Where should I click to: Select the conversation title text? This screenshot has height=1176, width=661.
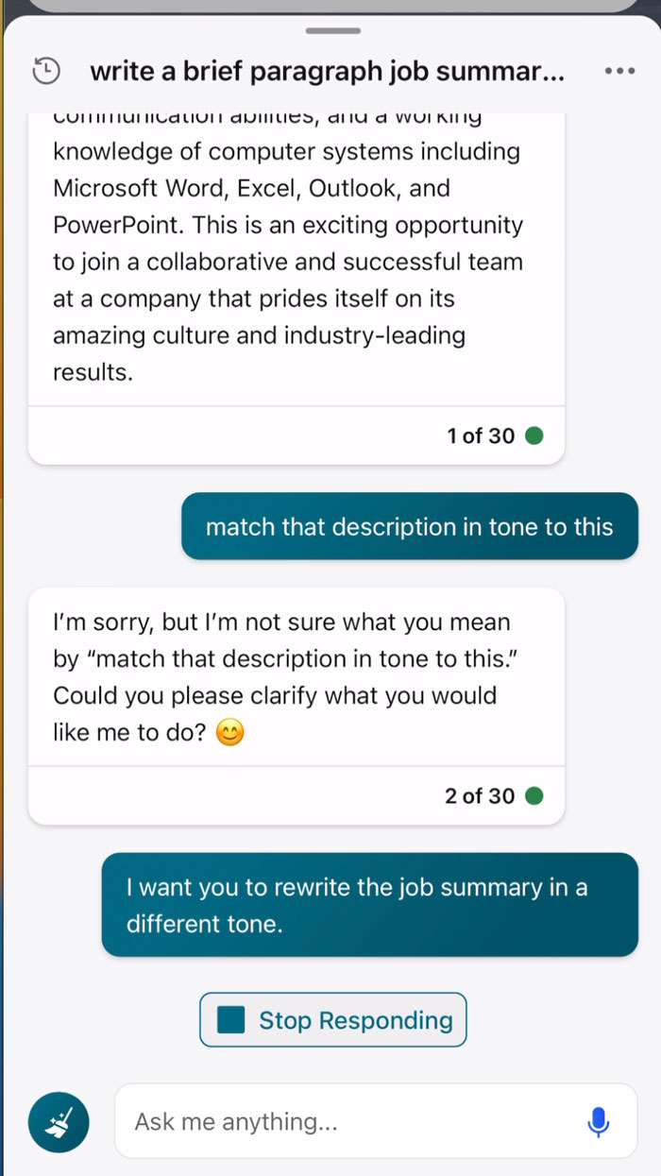coord(328,71)
